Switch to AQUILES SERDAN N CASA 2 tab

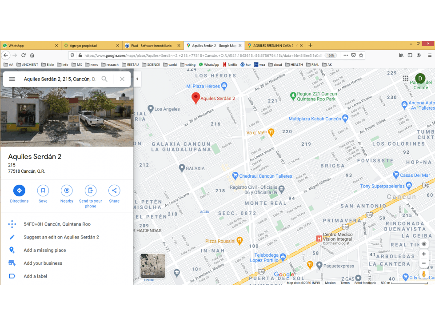tap(275, 45)
